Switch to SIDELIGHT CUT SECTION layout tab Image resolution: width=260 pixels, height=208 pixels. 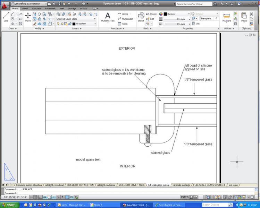pos(80,185)
